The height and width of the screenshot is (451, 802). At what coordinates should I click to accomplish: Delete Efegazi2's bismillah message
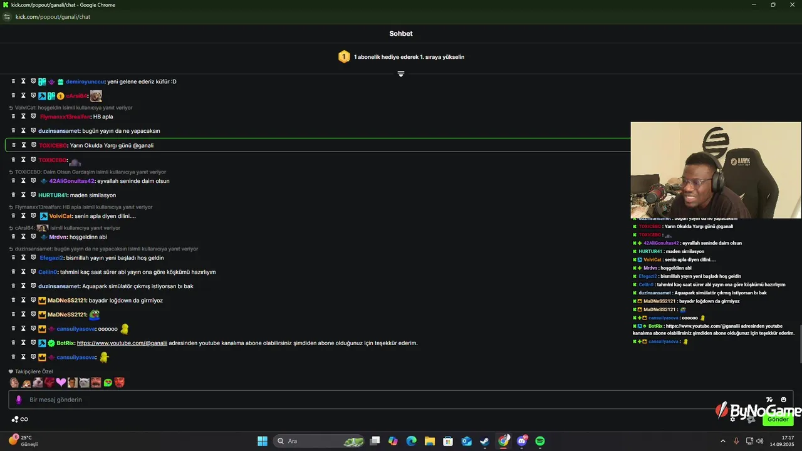point(13,257)
